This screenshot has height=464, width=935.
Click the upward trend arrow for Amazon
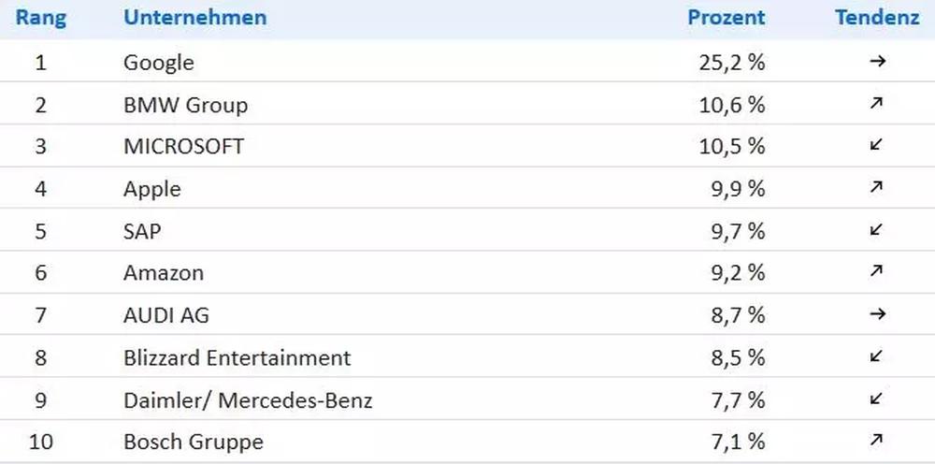point(876,272)
